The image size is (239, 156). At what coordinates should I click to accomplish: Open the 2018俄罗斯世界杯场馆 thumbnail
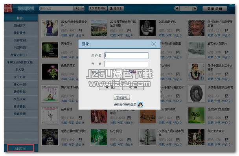(x=99, y=28)
